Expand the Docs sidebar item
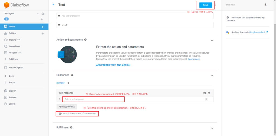277x136 pixels. [x=11, y=76]
